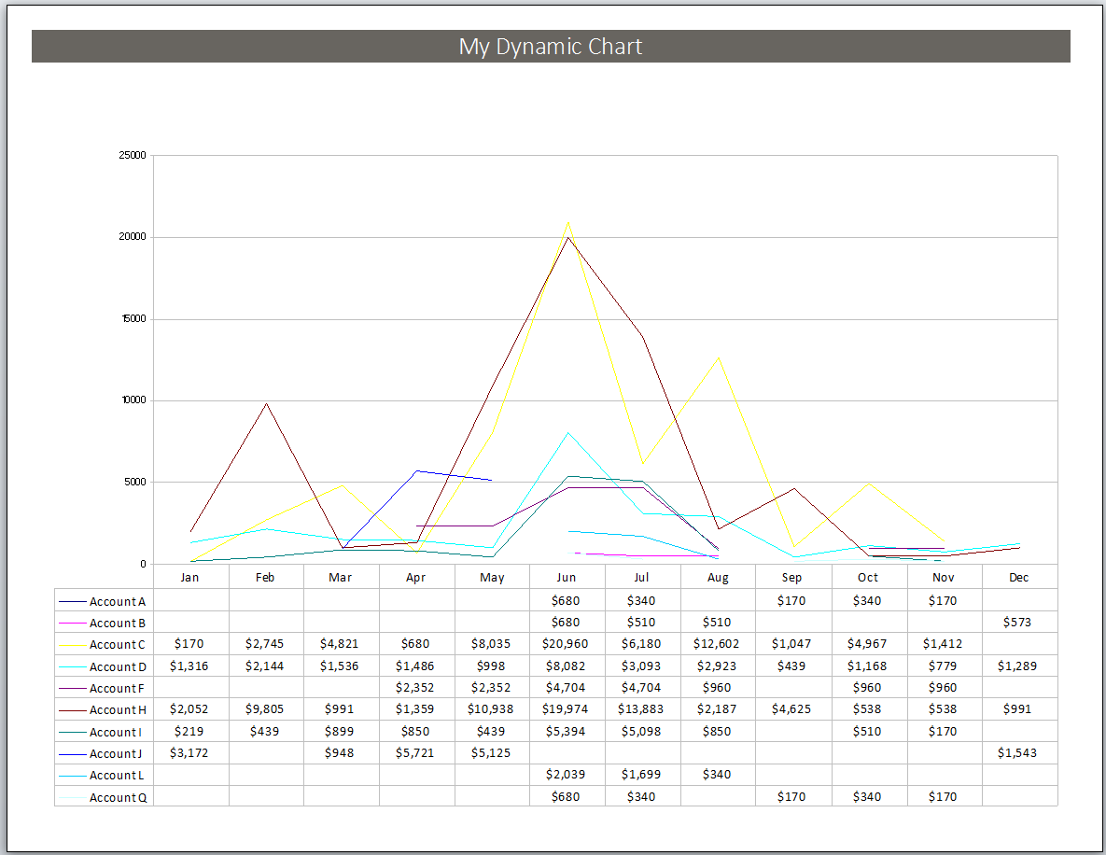Click the Jul axis label
1106x855 pixels.
[x=641, y=577]
